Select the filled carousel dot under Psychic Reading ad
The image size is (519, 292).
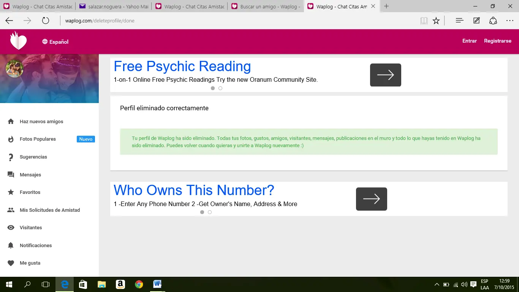tap(213, 88)
